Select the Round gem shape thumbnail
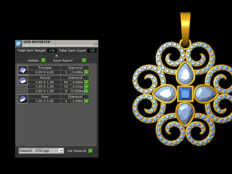The width and height of the screenshot is (232, 174). click(x=23, y=80)
